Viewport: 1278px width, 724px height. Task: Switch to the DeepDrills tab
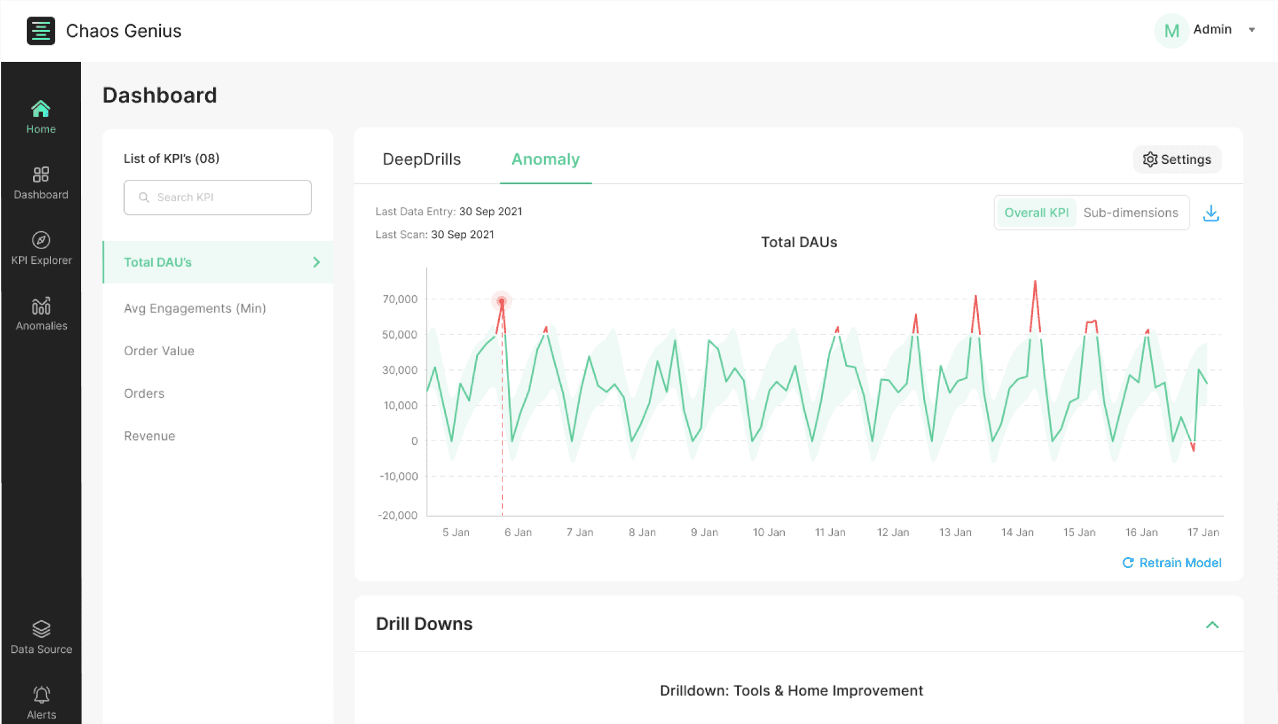click(x=422, y=159)
